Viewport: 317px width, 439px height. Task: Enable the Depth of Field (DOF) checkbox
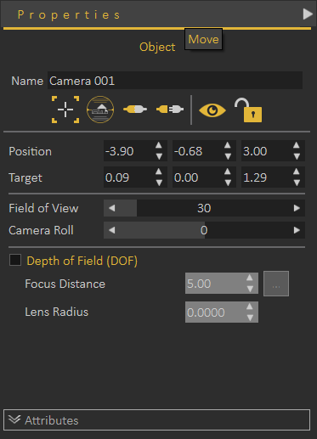coord(15,260)
